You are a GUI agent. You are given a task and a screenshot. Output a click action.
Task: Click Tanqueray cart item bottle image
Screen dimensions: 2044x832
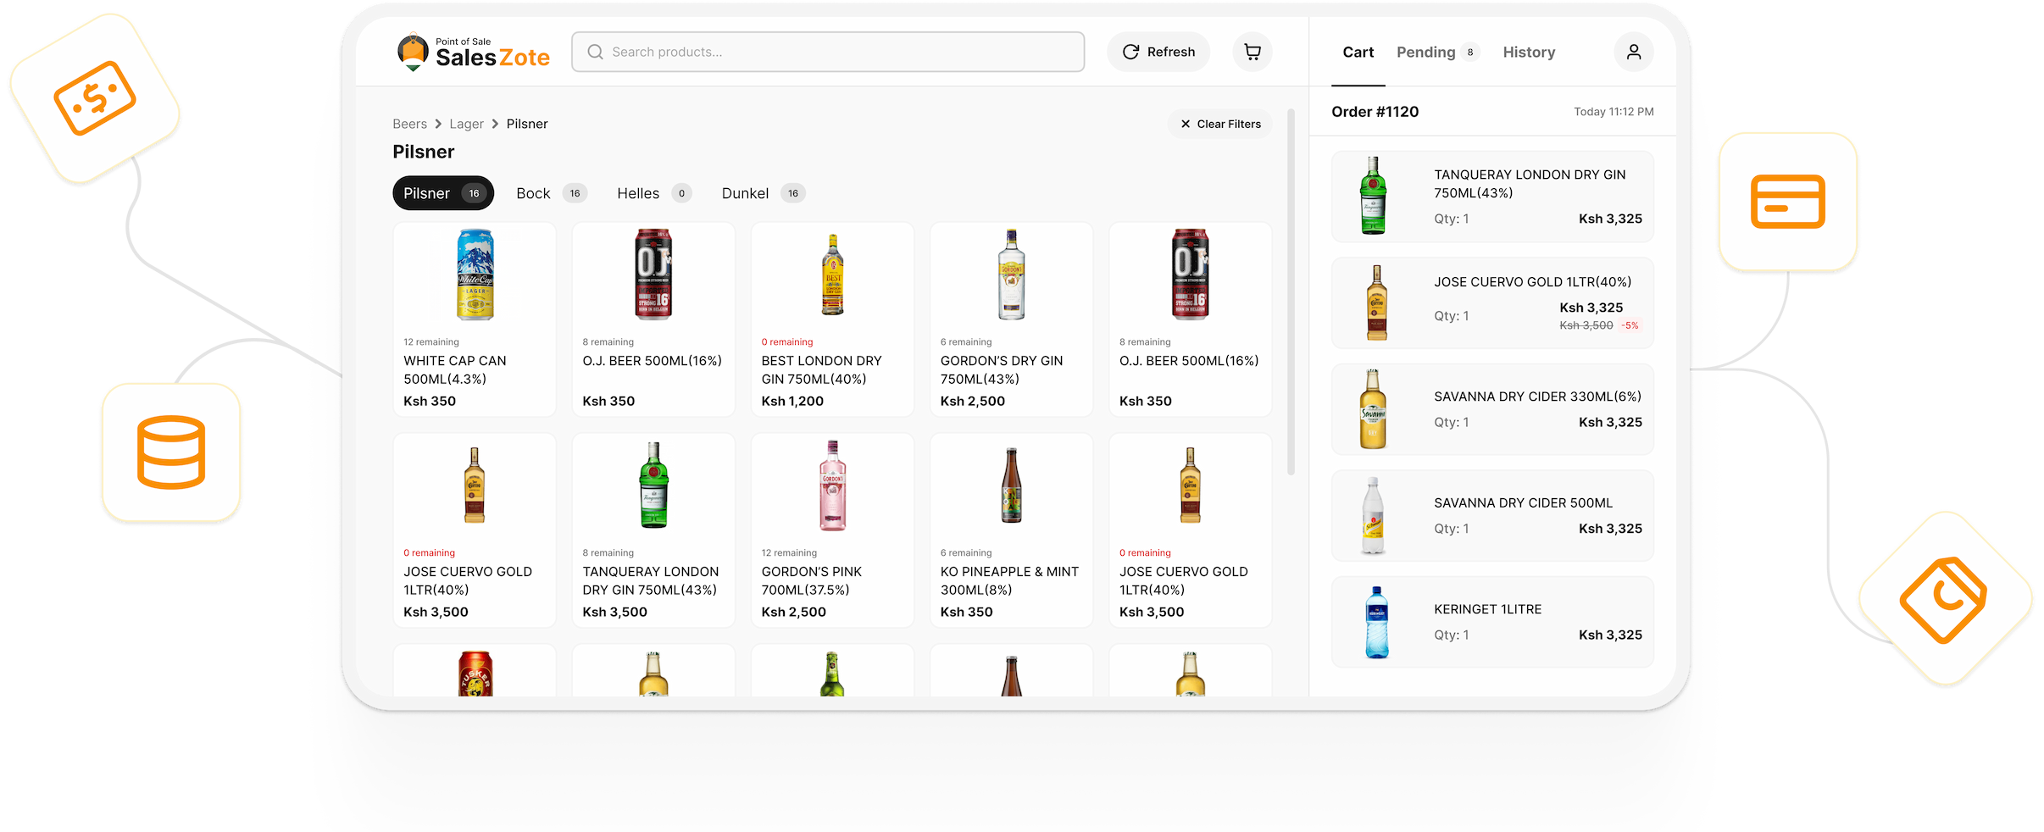(1373, 196)
